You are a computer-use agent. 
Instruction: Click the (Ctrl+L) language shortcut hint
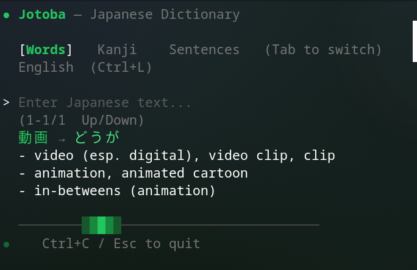pos(121,67)
